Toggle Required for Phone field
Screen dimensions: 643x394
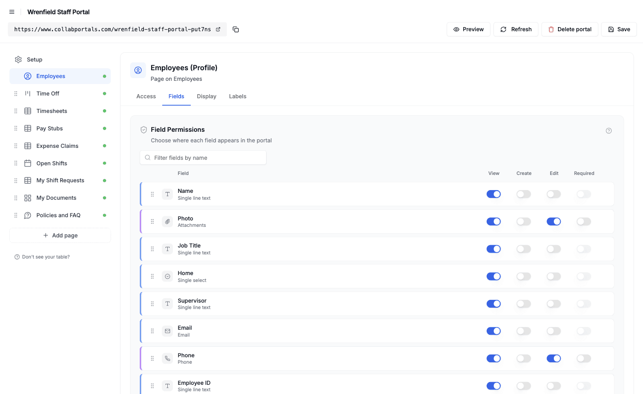point(584,358)
